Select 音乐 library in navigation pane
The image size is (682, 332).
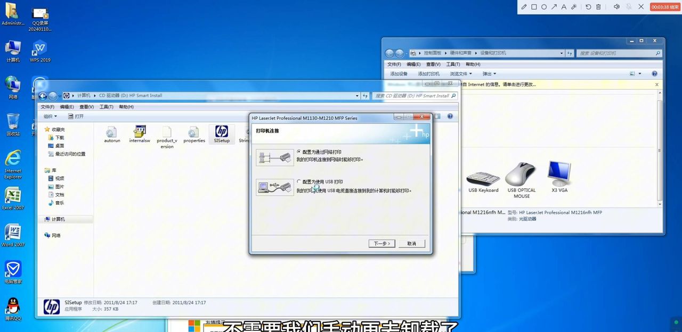tap(60, 203)
